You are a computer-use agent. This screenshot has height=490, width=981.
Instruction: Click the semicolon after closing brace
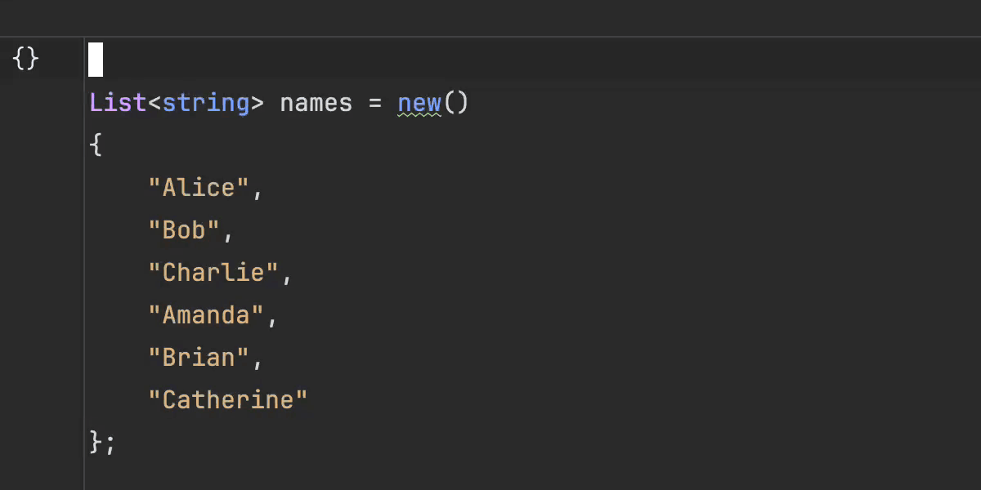(x=110, y=443)
